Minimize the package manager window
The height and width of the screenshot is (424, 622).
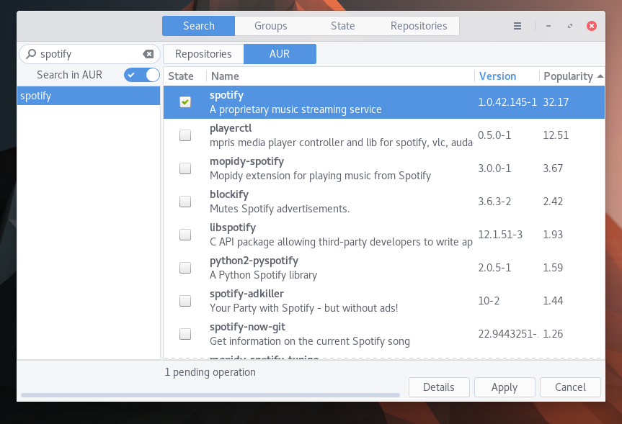click(548, 26)
